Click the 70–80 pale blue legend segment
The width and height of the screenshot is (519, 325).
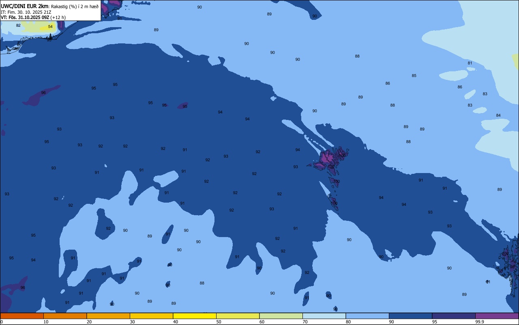coord(324,316)
